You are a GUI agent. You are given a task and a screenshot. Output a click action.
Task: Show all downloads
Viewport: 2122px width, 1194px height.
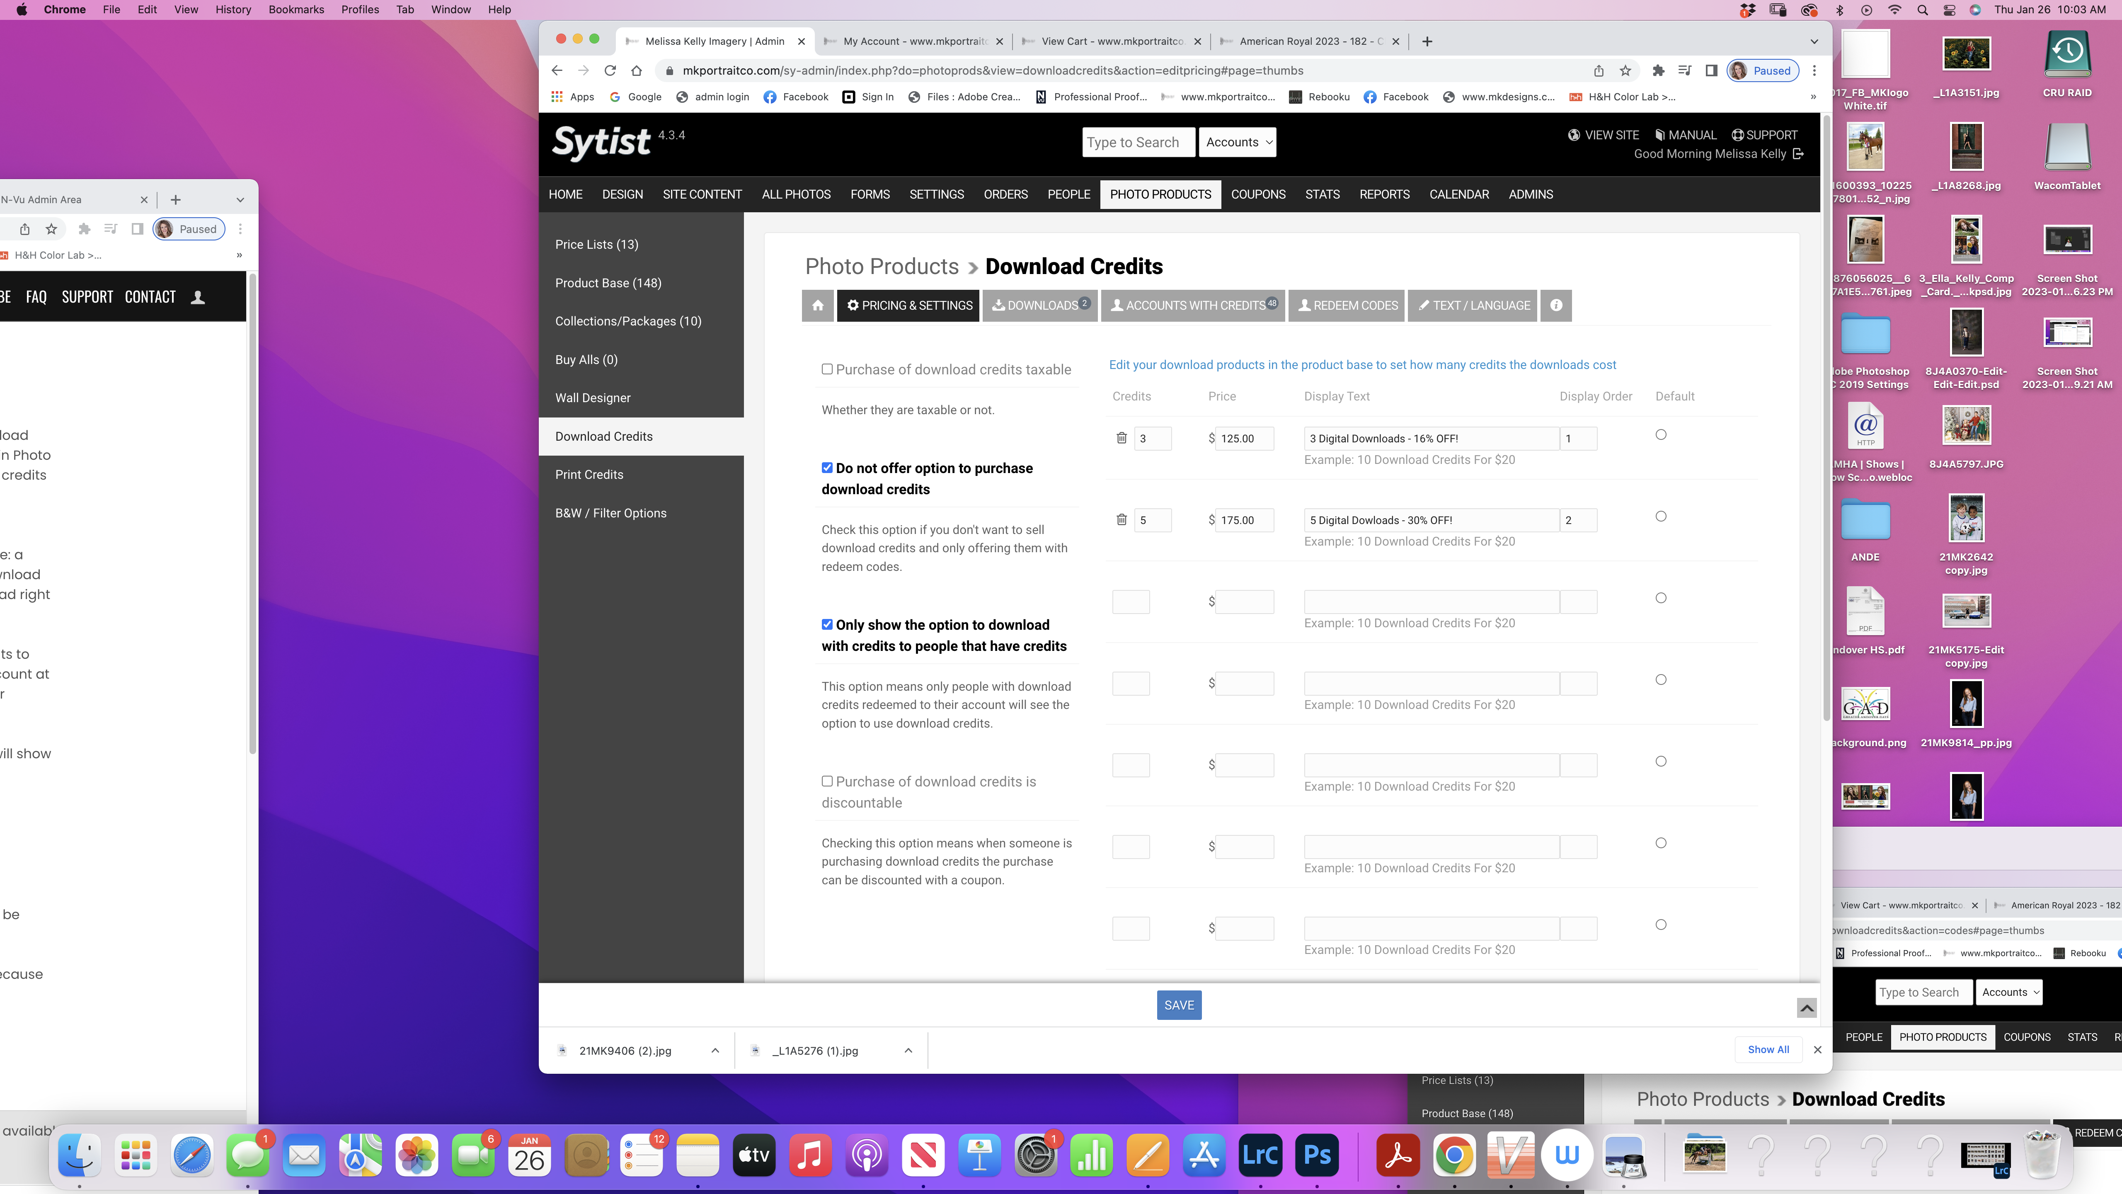1768,1050
